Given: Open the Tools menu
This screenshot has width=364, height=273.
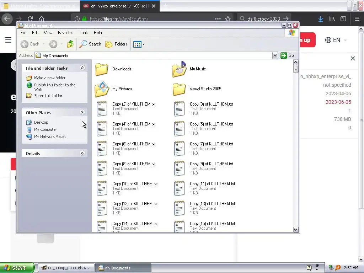Looking at the screenshot, I should tap(84, 33).
